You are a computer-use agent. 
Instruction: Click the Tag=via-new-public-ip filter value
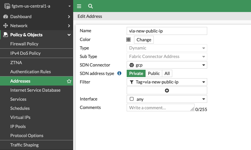(x=157, y=82)
